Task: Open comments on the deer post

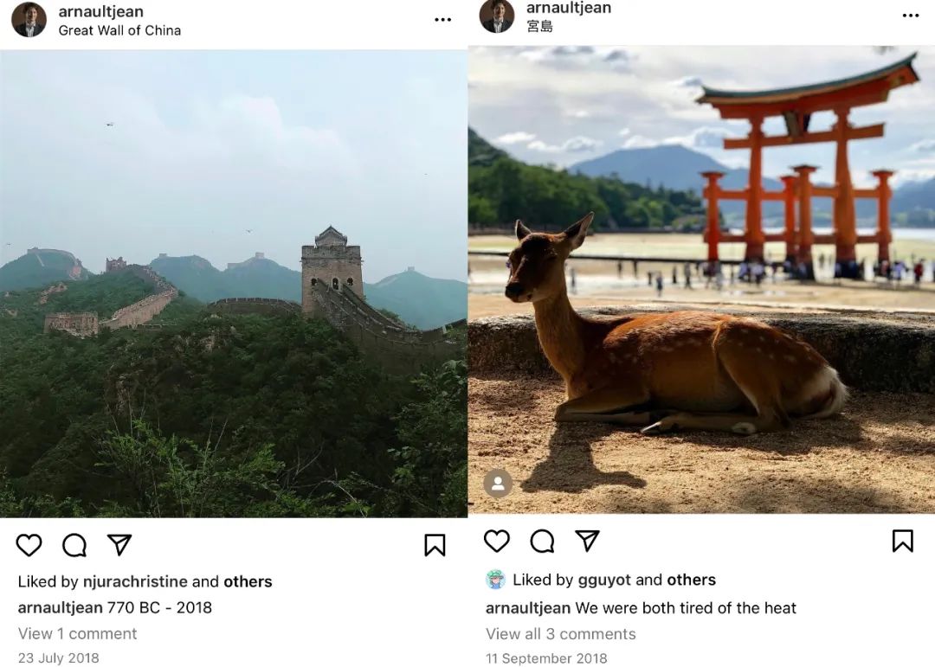Action: [x=541, y=541]
